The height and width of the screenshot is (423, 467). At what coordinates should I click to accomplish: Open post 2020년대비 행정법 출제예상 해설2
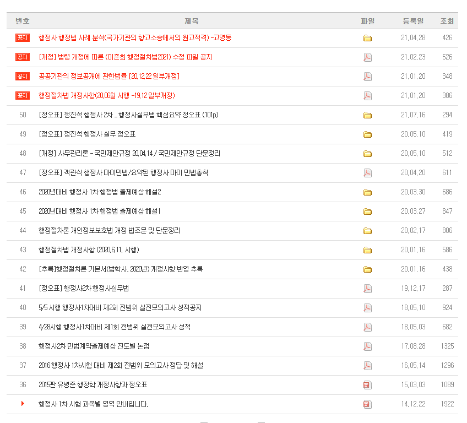click(x=100, y=192)
